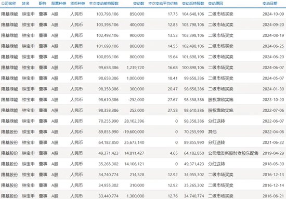Click the pre-change holding 33,440,774
The image size is (286, 199).
109,196
